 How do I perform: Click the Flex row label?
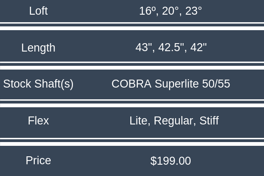[x=38, y=121]
